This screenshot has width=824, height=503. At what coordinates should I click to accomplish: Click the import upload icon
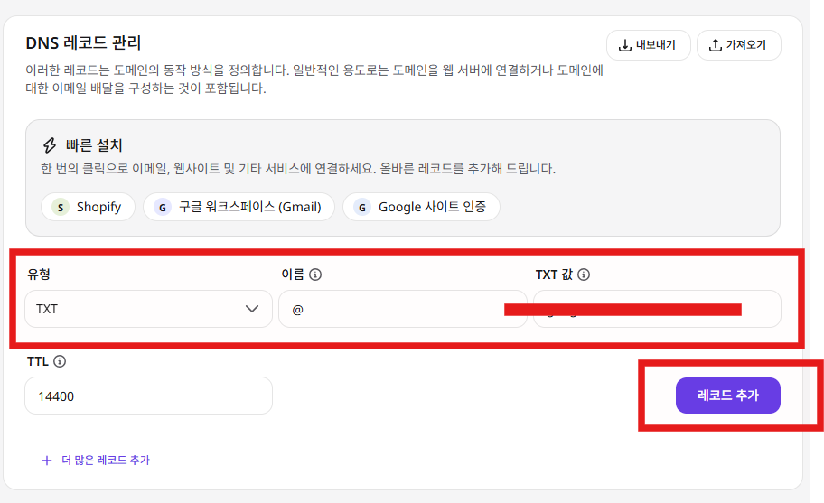tap(716, 45)
